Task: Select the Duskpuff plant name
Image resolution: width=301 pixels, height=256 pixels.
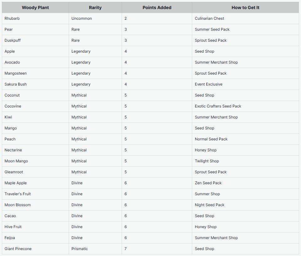Action: [13, 40]
